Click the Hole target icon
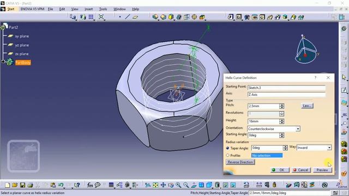The width and height of the screenshot is (349, 196). pos(194,17)
